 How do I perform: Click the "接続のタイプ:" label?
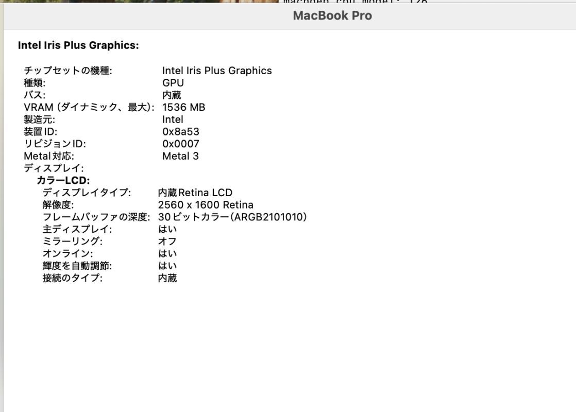pyautogui.click(x=72, y=278)
